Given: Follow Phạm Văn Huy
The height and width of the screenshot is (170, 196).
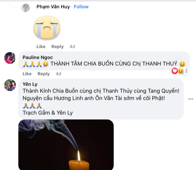Looking at the screenshot, I should point(81,6).
